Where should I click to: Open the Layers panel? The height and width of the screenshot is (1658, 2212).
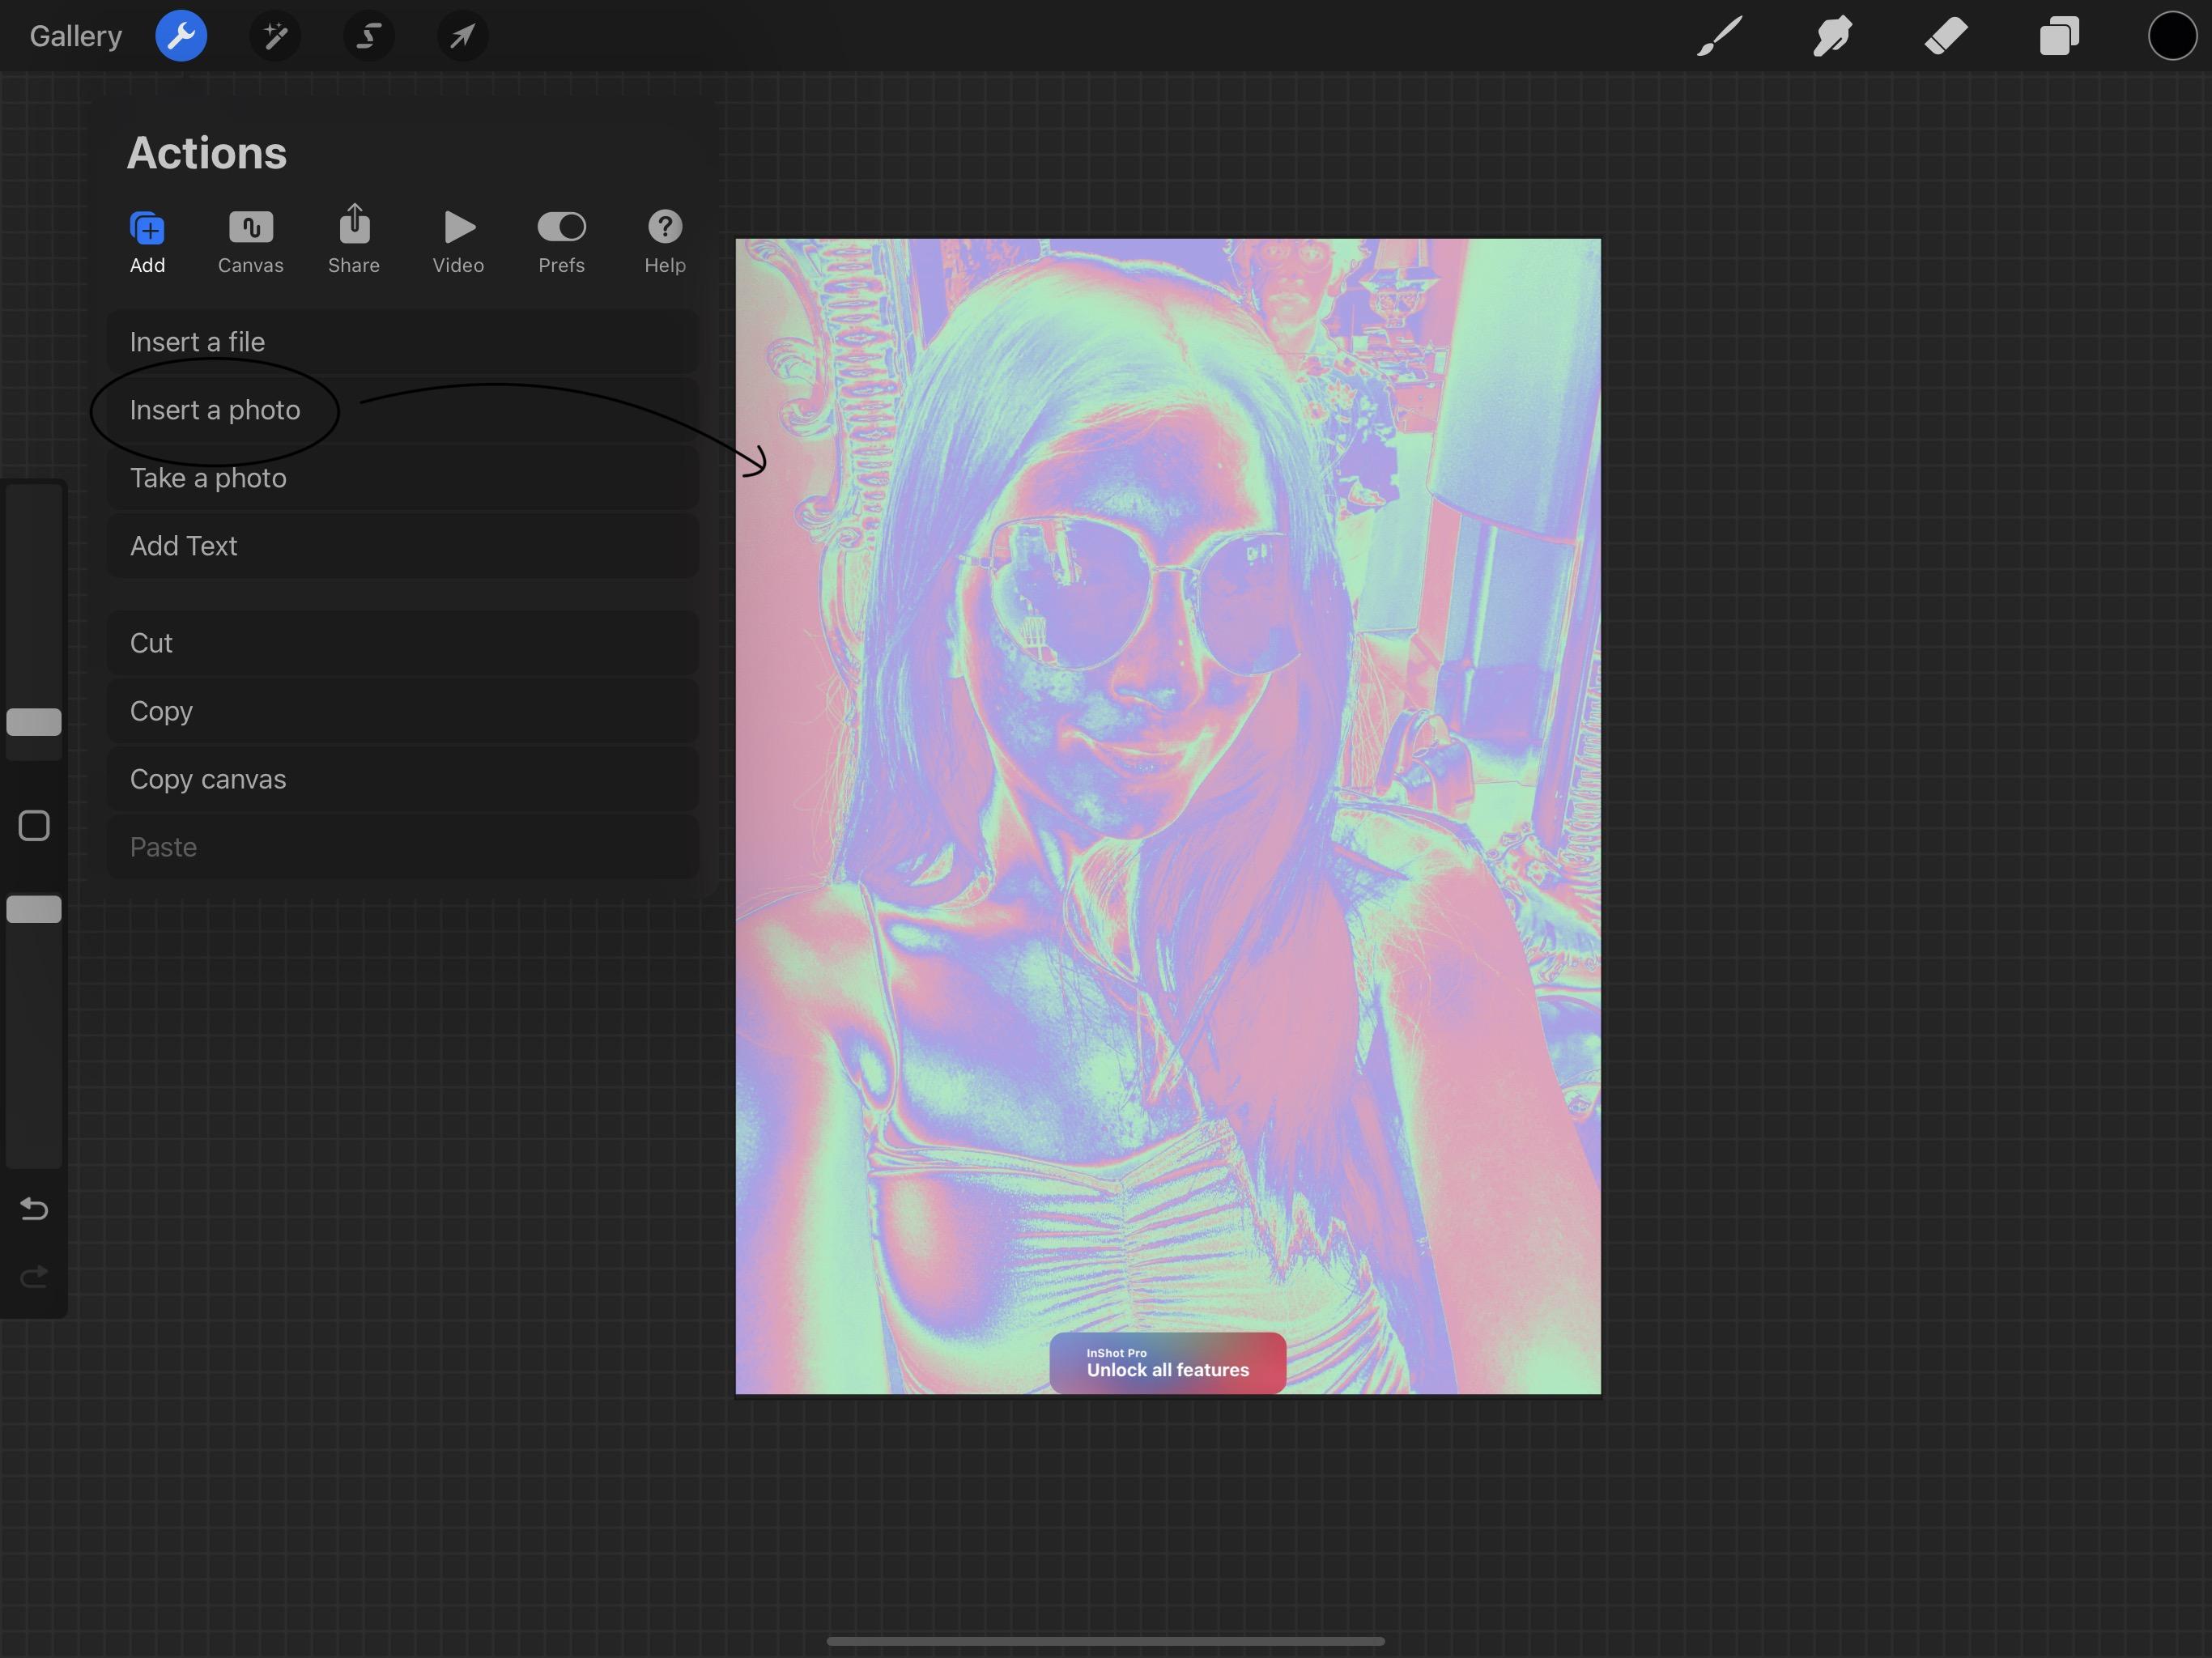click(x=2059, y=37)
